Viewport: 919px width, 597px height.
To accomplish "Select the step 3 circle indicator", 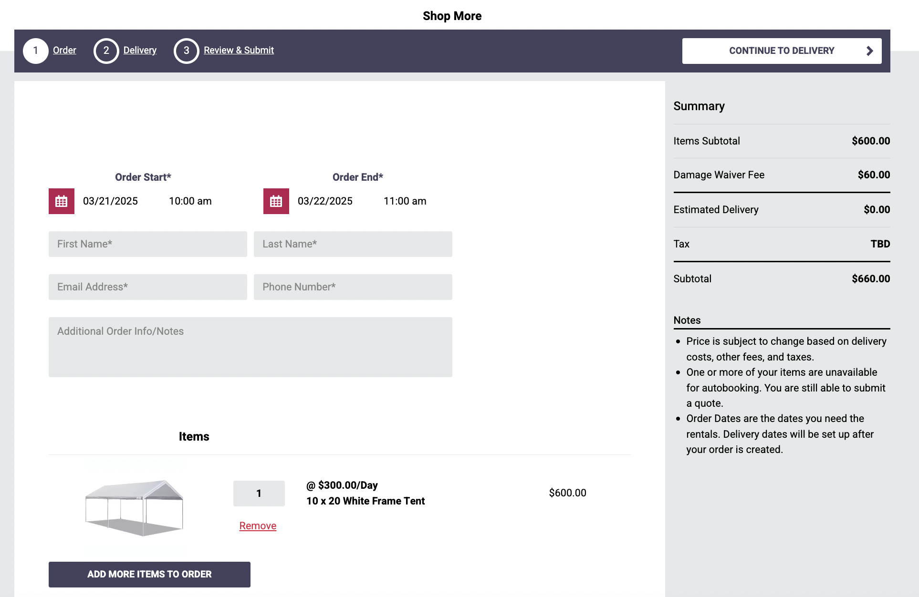I will (186, 51).
